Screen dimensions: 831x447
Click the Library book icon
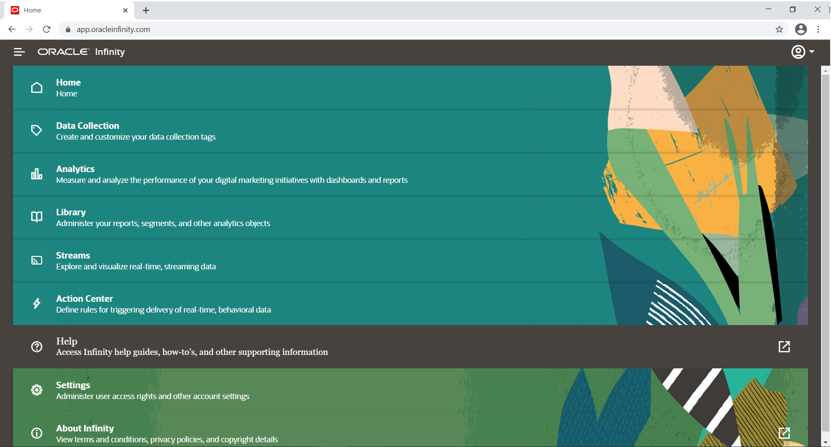coord(37,217)
